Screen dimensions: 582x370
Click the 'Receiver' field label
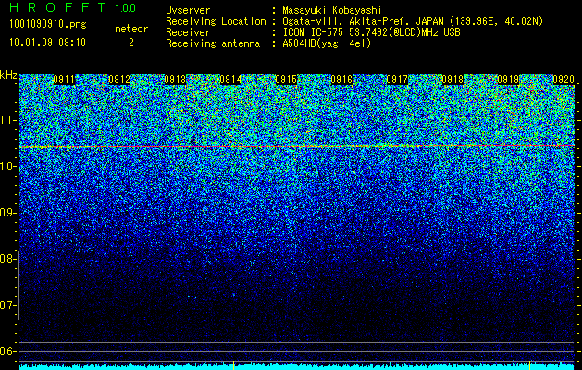point(188,32)
